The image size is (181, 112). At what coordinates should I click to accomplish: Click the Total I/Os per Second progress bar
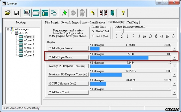(x=131, y=48)
